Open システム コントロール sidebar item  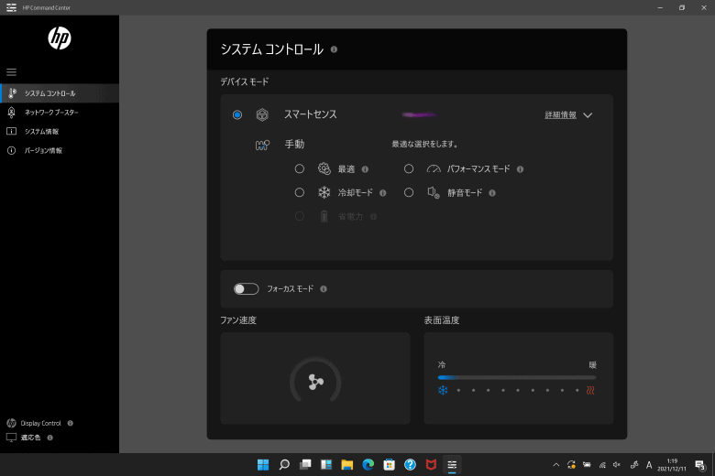pyautogui.click(x=60, y=93)
